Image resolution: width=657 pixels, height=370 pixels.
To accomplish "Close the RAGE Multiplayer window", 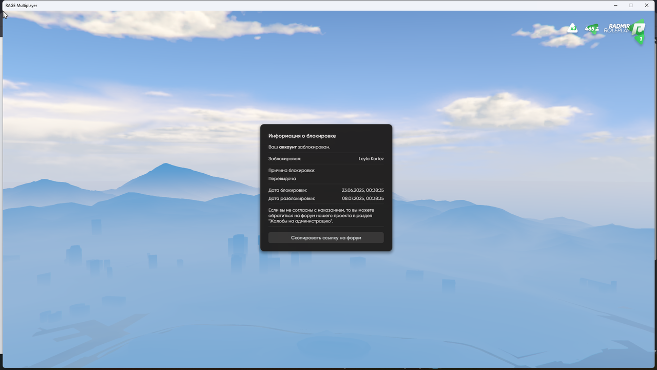I will (647, 5).
